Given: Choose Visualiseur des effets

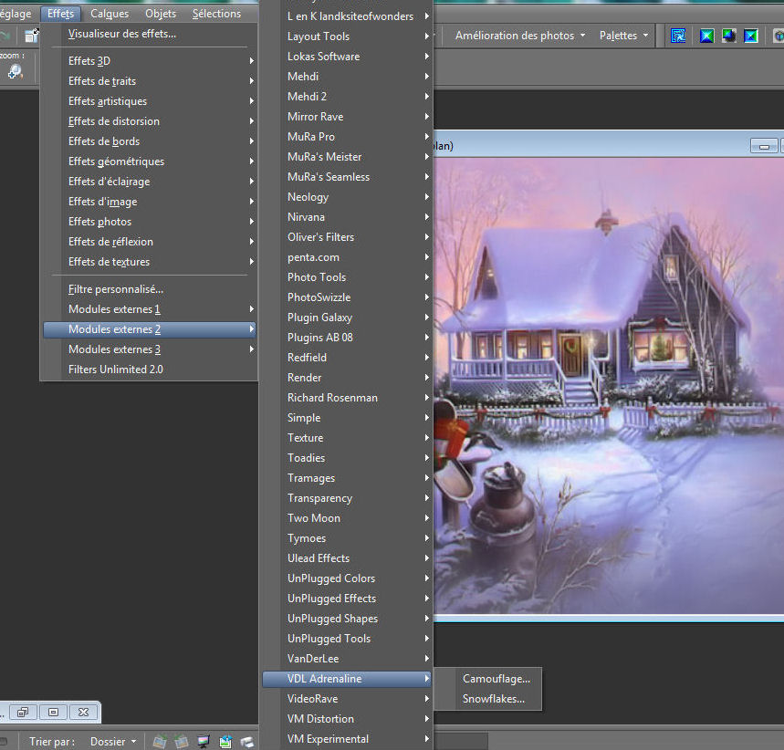Looking at the screenshot, I should pos(150,34).
